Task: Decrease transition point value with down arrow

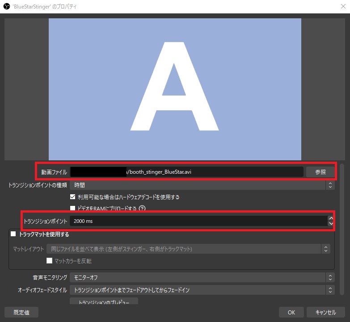Action: tap(331, 223)
